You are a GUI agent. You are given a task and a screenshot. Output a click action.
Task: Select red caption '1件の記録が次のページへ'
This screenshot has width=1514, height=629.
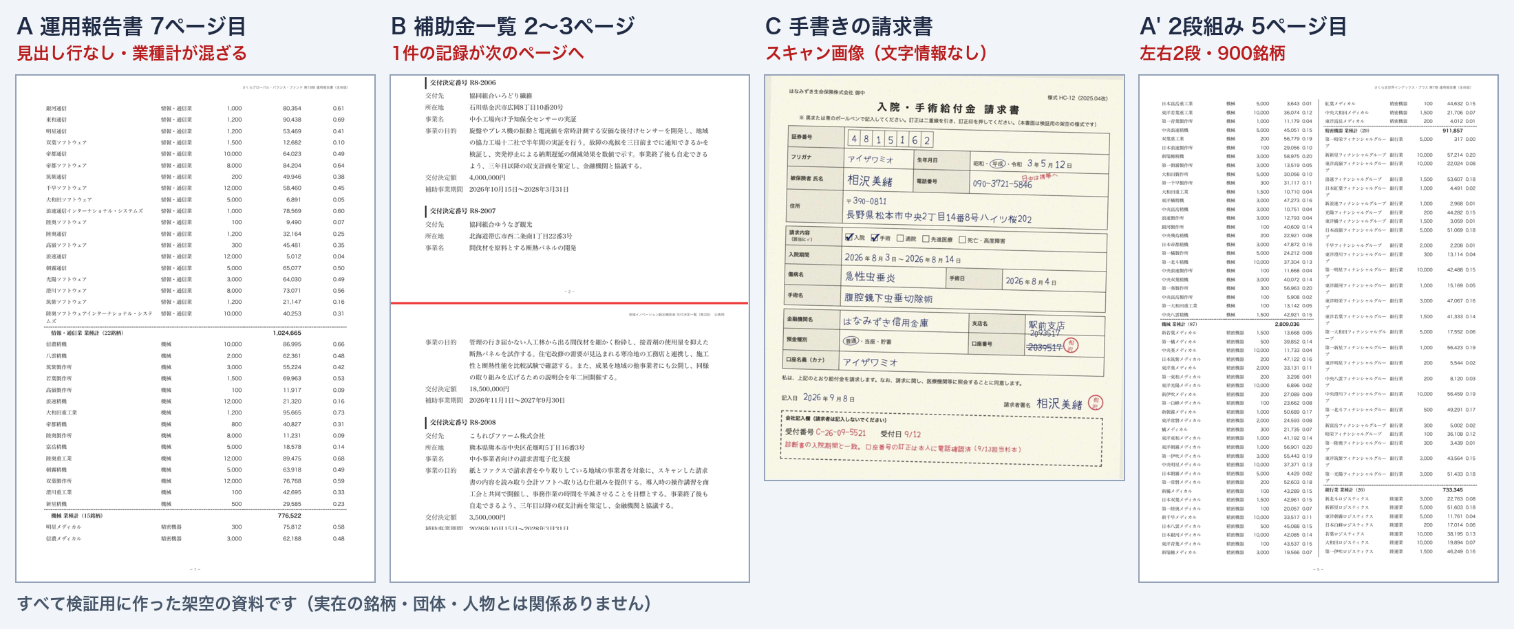point(487,54)
